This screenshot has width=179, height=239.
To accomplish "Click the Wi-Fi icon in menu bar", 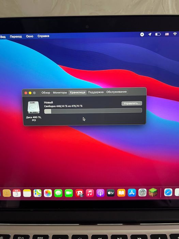I will (x=175, y=34).
